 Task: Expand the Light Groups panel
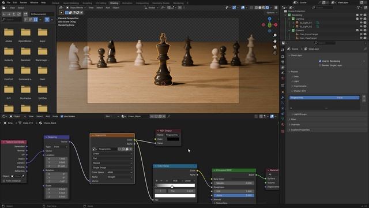tap(300, 114)
